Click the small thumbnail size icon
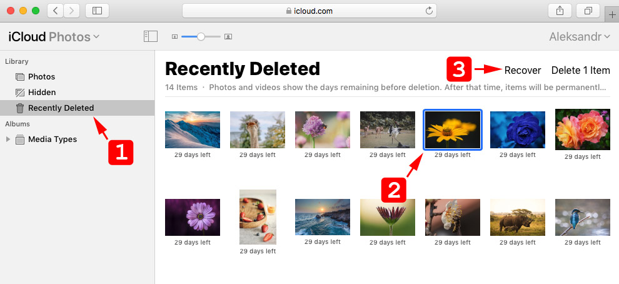 175,37
